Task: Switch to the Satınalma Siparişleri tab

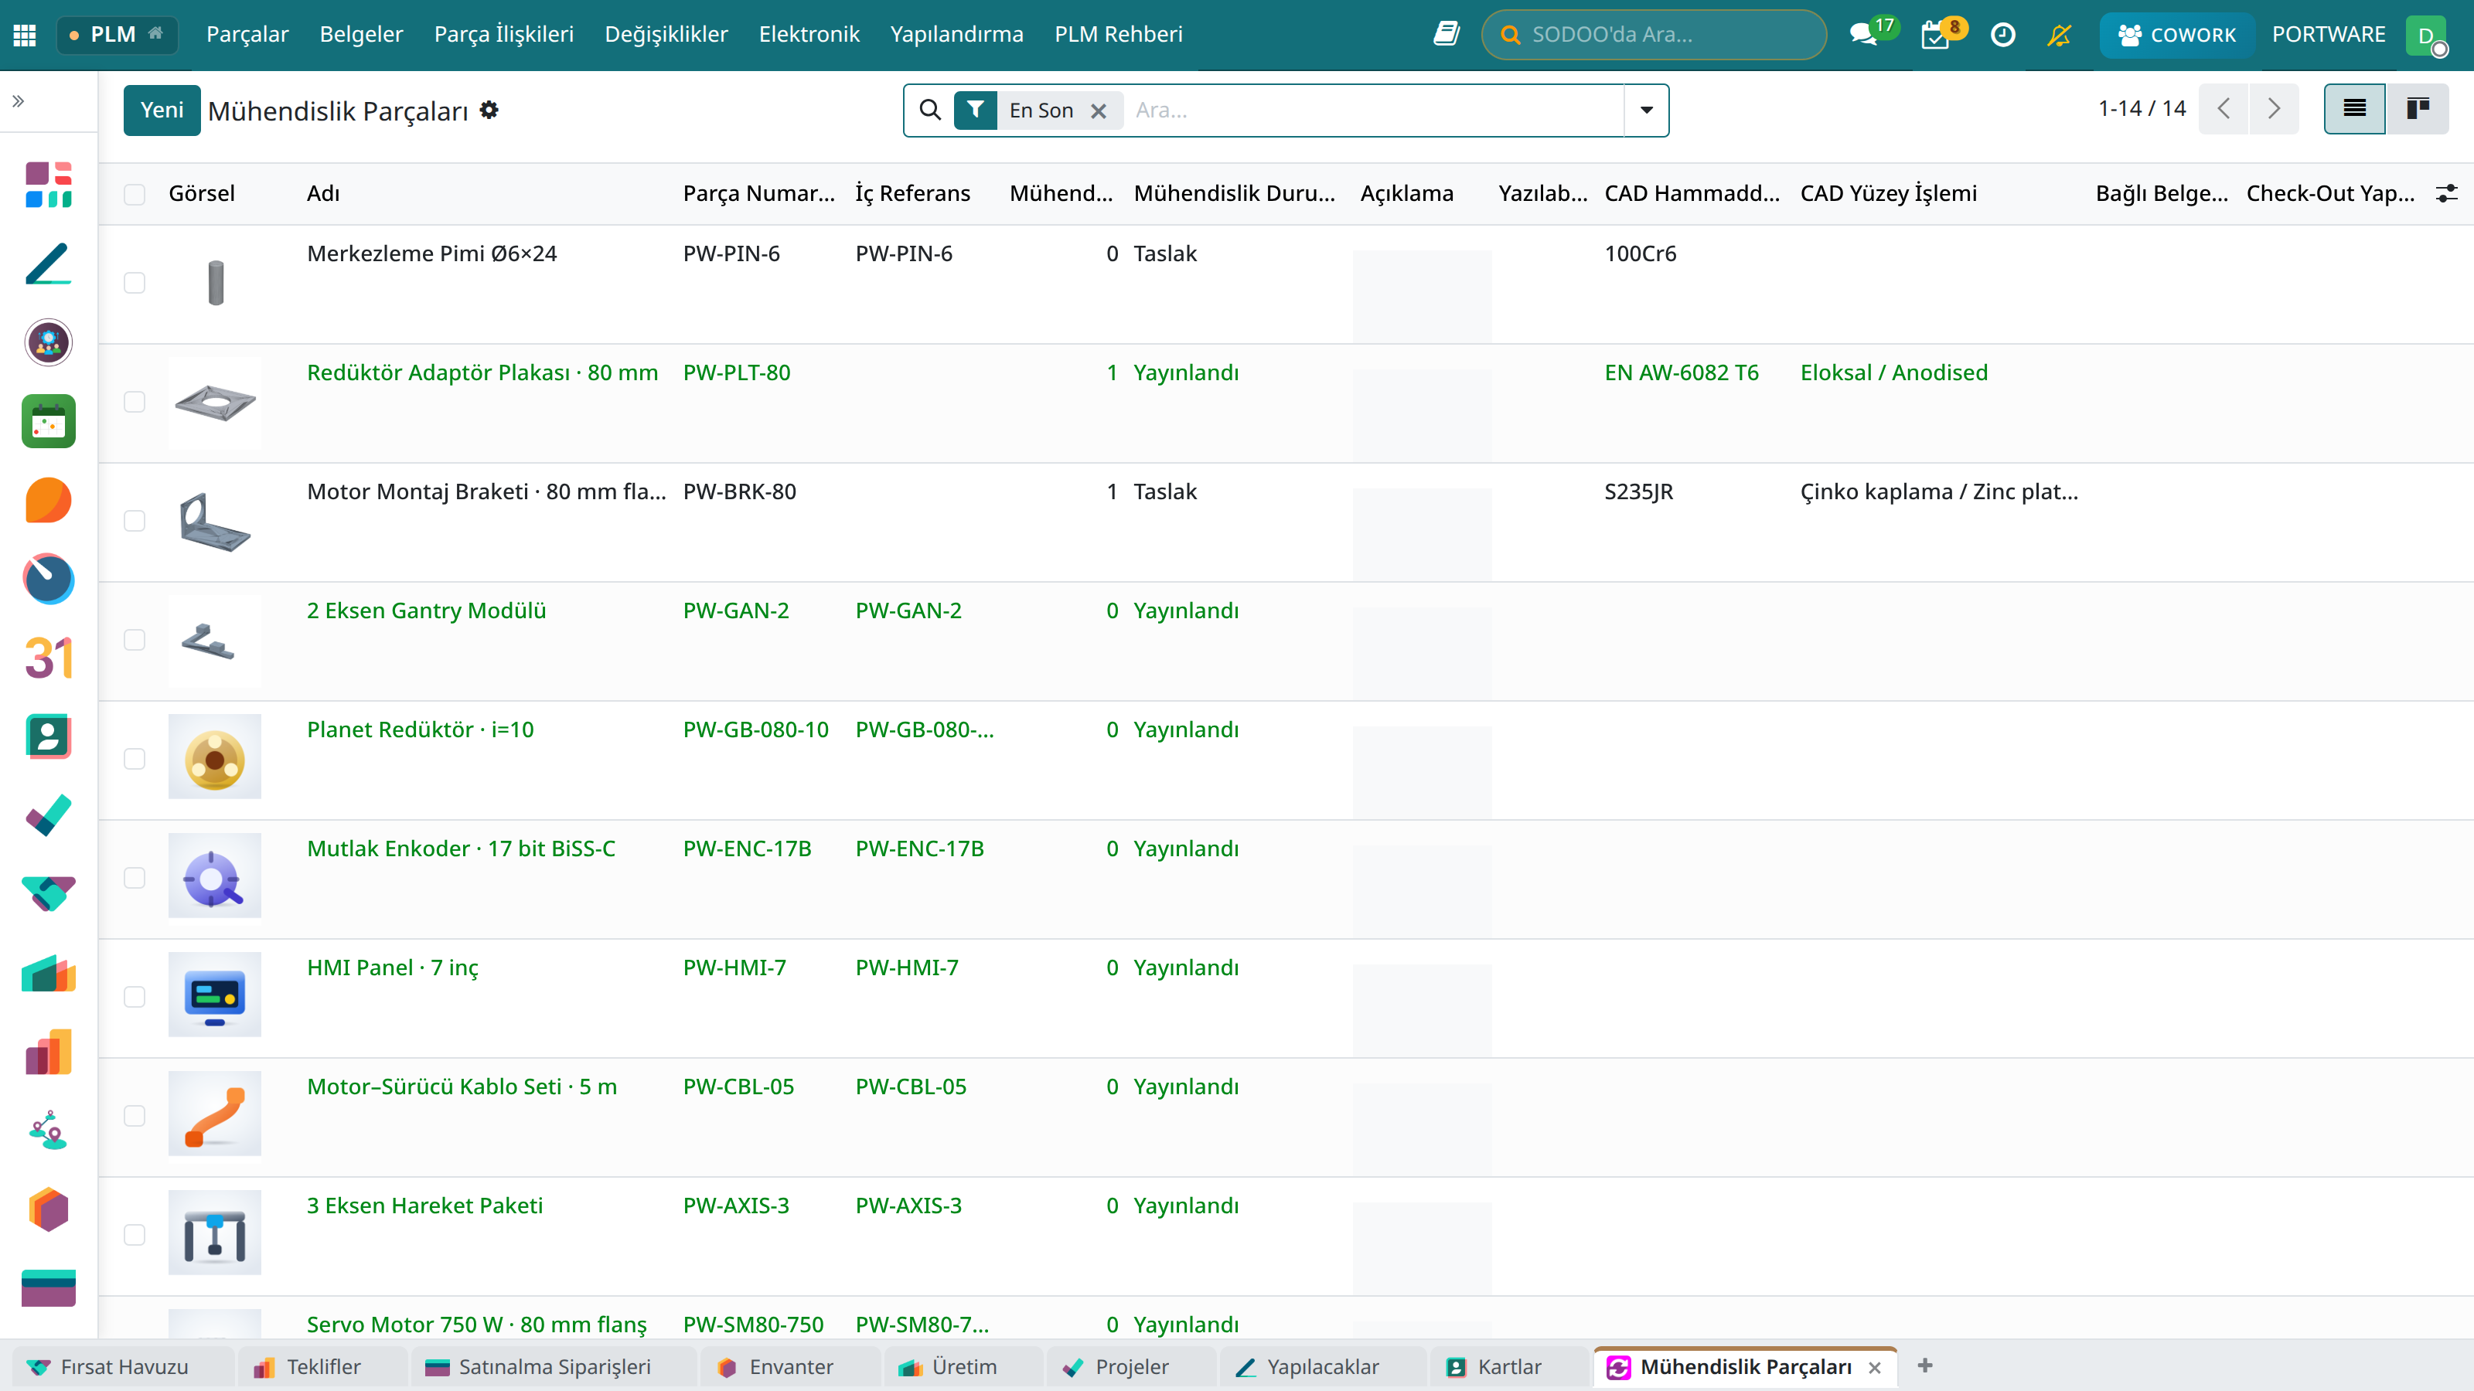Action: pyautogui.click(x=554, y=1367)
